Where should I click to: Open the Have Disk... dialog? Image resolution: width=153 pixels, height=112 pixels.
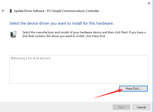[x=133, y=89]
